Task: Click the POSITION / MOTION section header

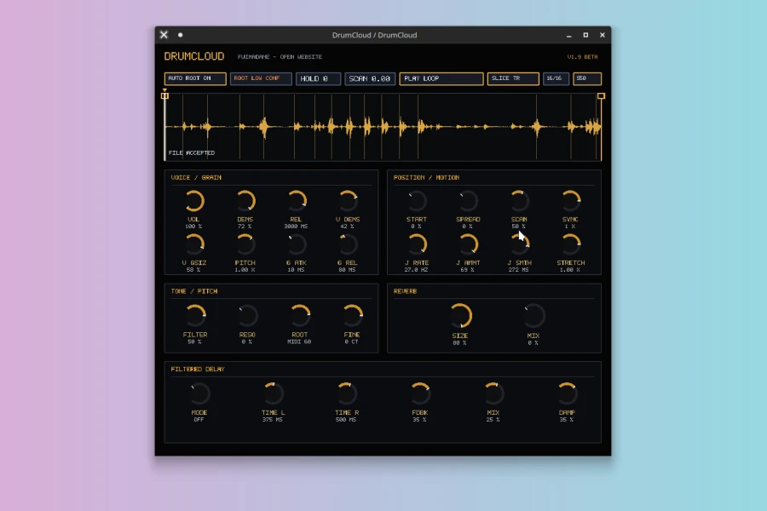Action: point(427,177)
